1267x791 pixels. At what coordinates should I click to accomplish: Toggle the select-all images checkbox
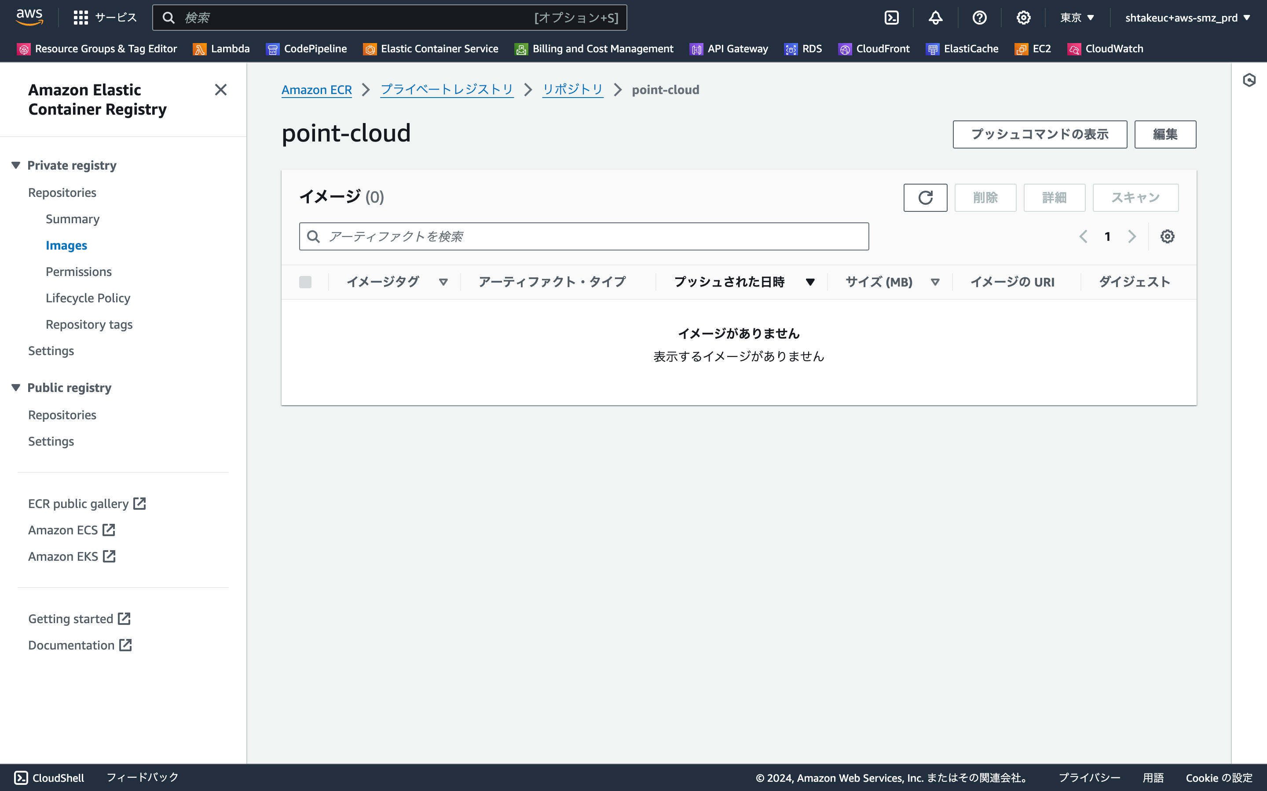click(x=305, y=282)
